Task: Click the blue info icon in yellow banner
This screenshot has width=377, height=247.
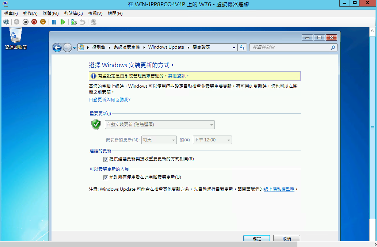Action: [x=93, y=76]
